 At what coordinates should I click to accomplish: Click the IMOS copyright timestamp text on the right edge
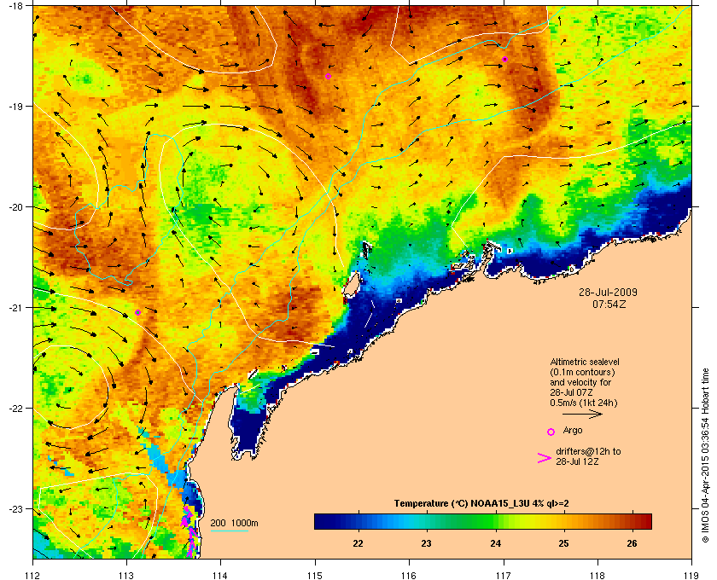[706, 457]
